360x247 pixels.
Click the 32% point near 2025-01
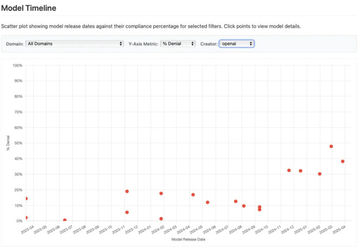click(300, 171)
